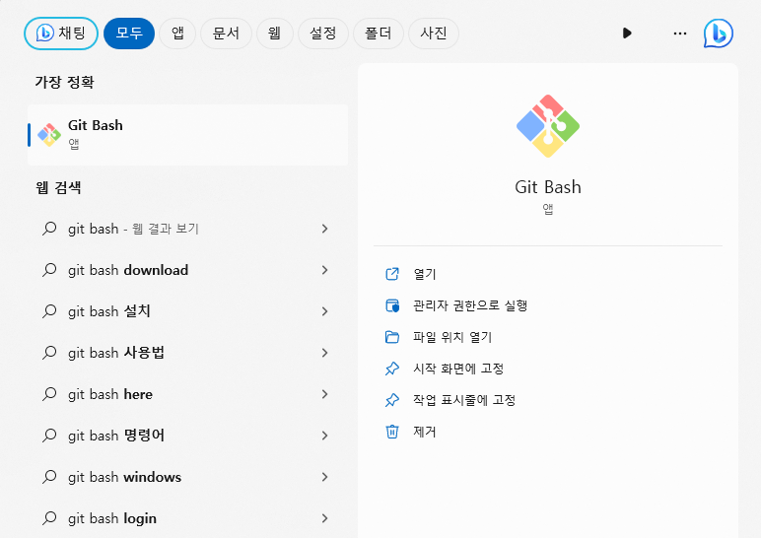
Task: Switch to the 설정 filter tab
Action: tap(323, 34)
